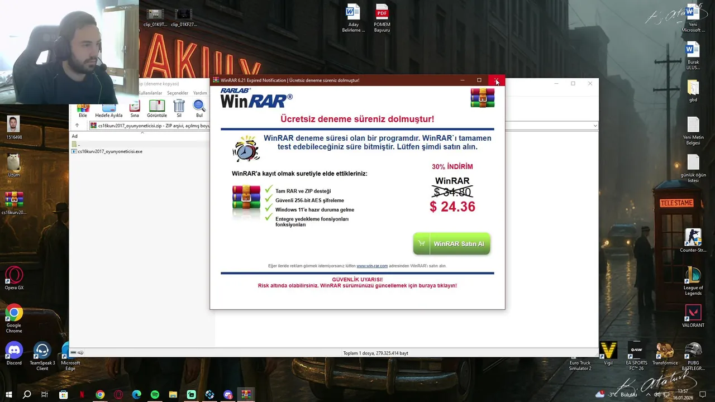Click the Ad column header
715x402 pixels.
74,136
